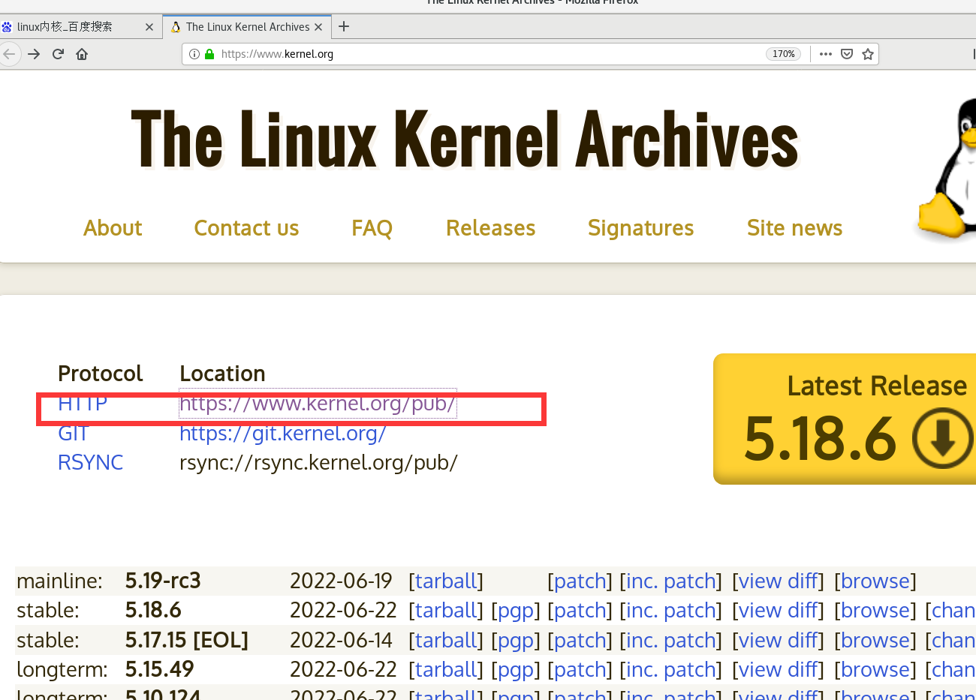The height and width of the screenshot is (700, 976).
Task: Click the Tux penguin logo
Action: tap(947, 169)
